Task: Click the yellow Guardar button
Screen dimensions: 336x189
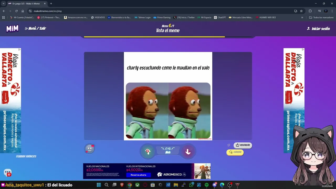Action: tap(235, 152)
